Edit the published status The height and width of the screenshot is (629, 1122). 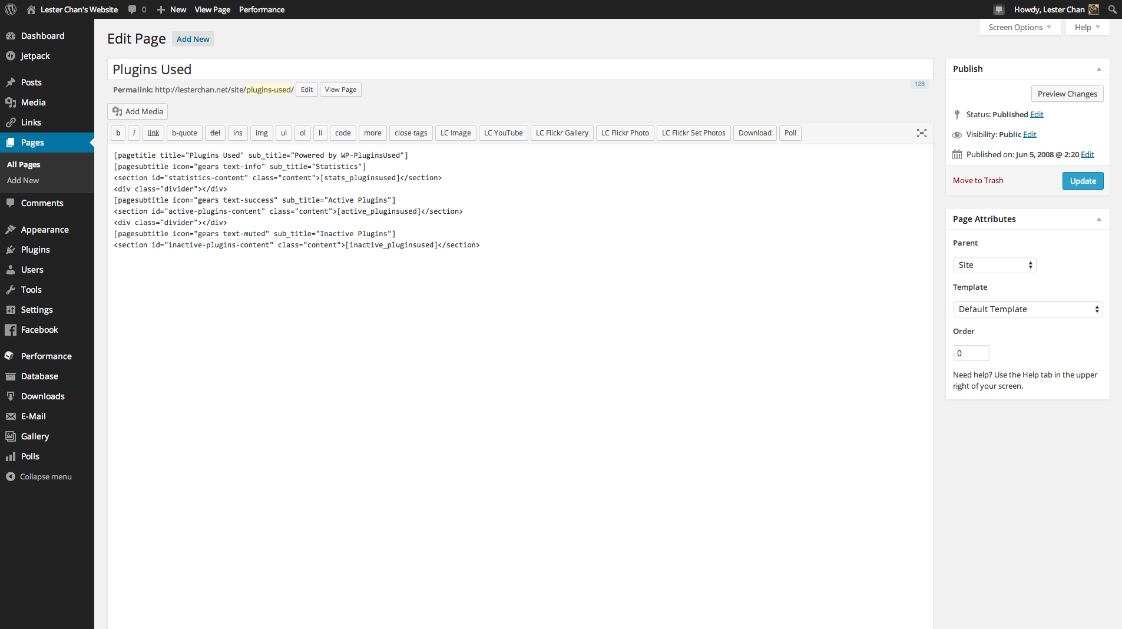point(1037,114)
